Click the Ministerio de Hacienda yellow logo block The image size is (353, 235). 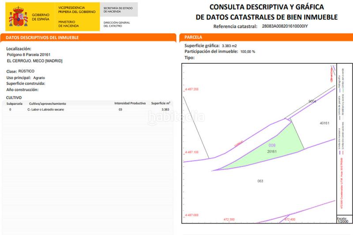point(78,17)
